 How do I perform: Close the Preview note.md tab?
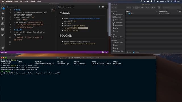[x=73, y=7]
